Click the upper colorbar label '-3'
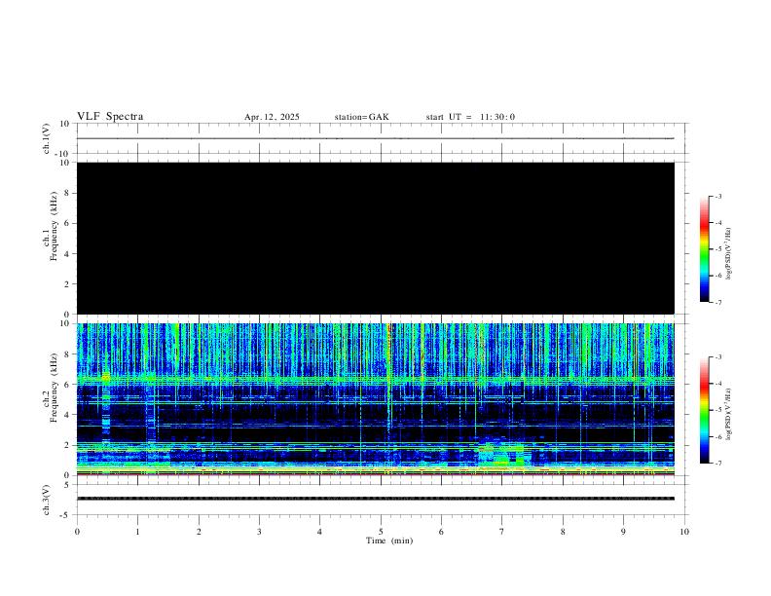 click(718, 196)
